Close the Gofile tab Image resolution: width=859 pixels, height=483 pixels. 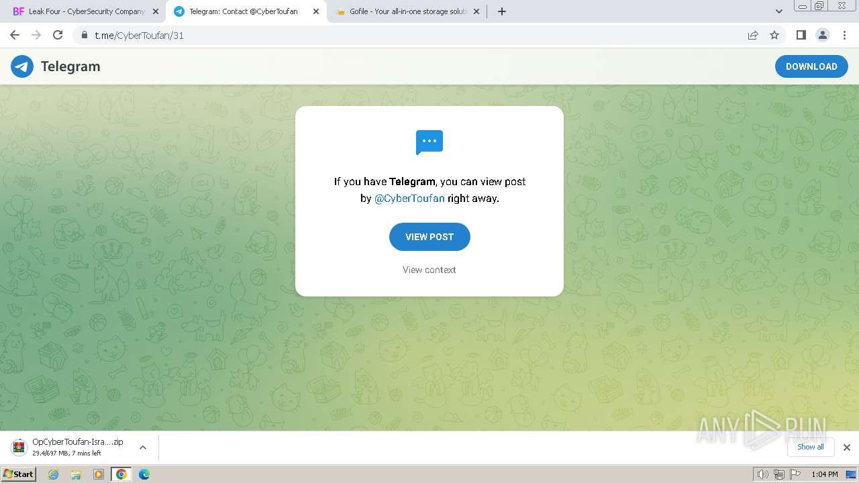(476, 11)
